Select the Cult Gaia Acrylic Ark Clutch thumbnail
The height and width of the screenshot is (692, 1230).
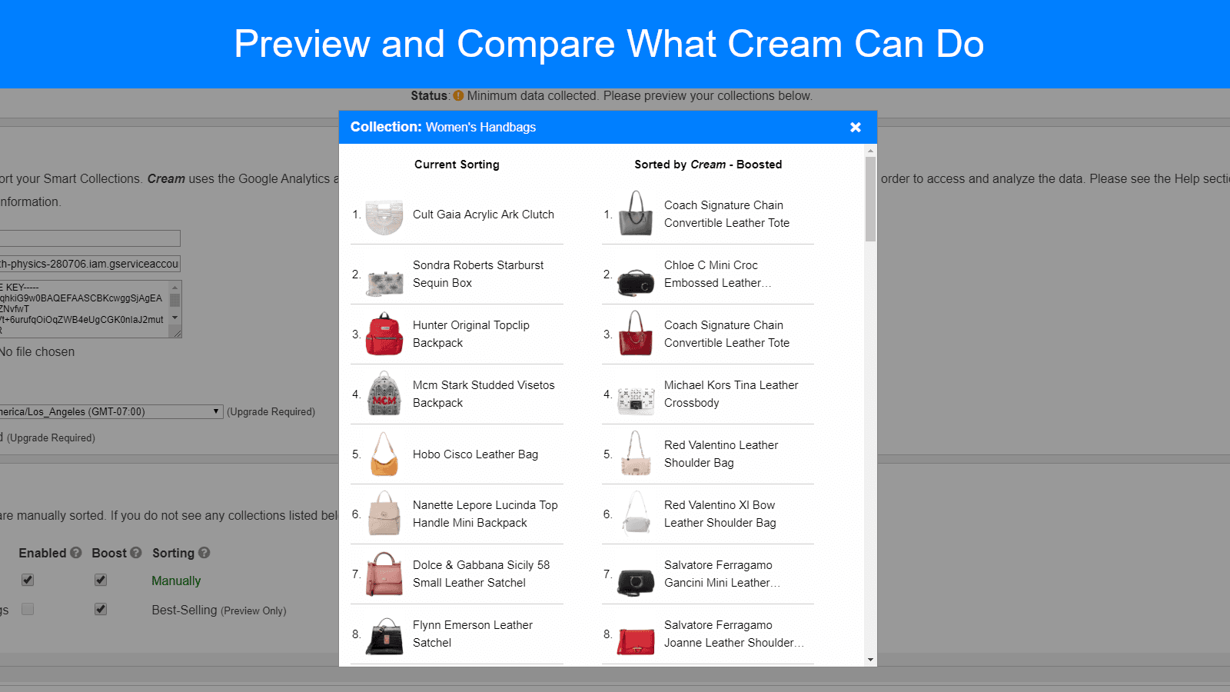point(384,216)
